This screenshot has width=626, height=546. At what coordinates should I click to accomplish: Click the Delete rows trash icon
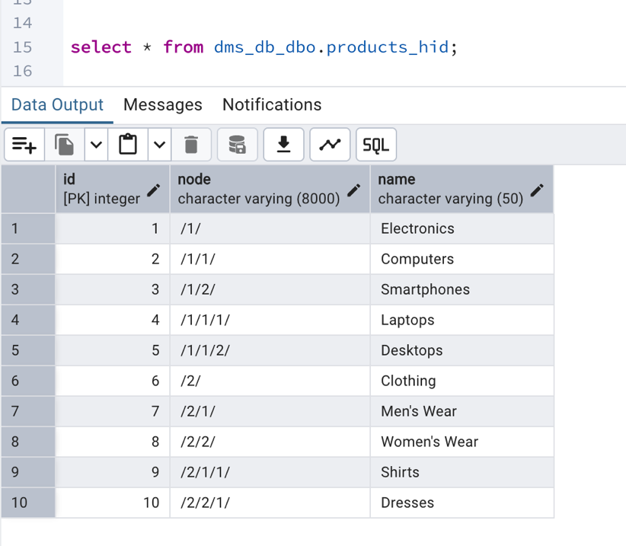point(191,145)
